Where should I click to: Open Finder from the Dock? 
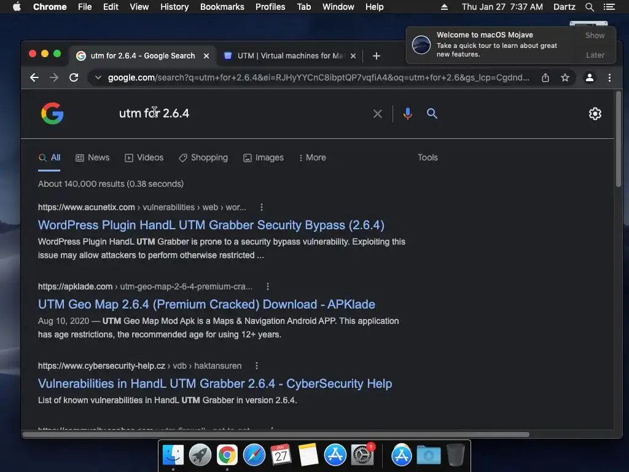click(x=173, y=455)
